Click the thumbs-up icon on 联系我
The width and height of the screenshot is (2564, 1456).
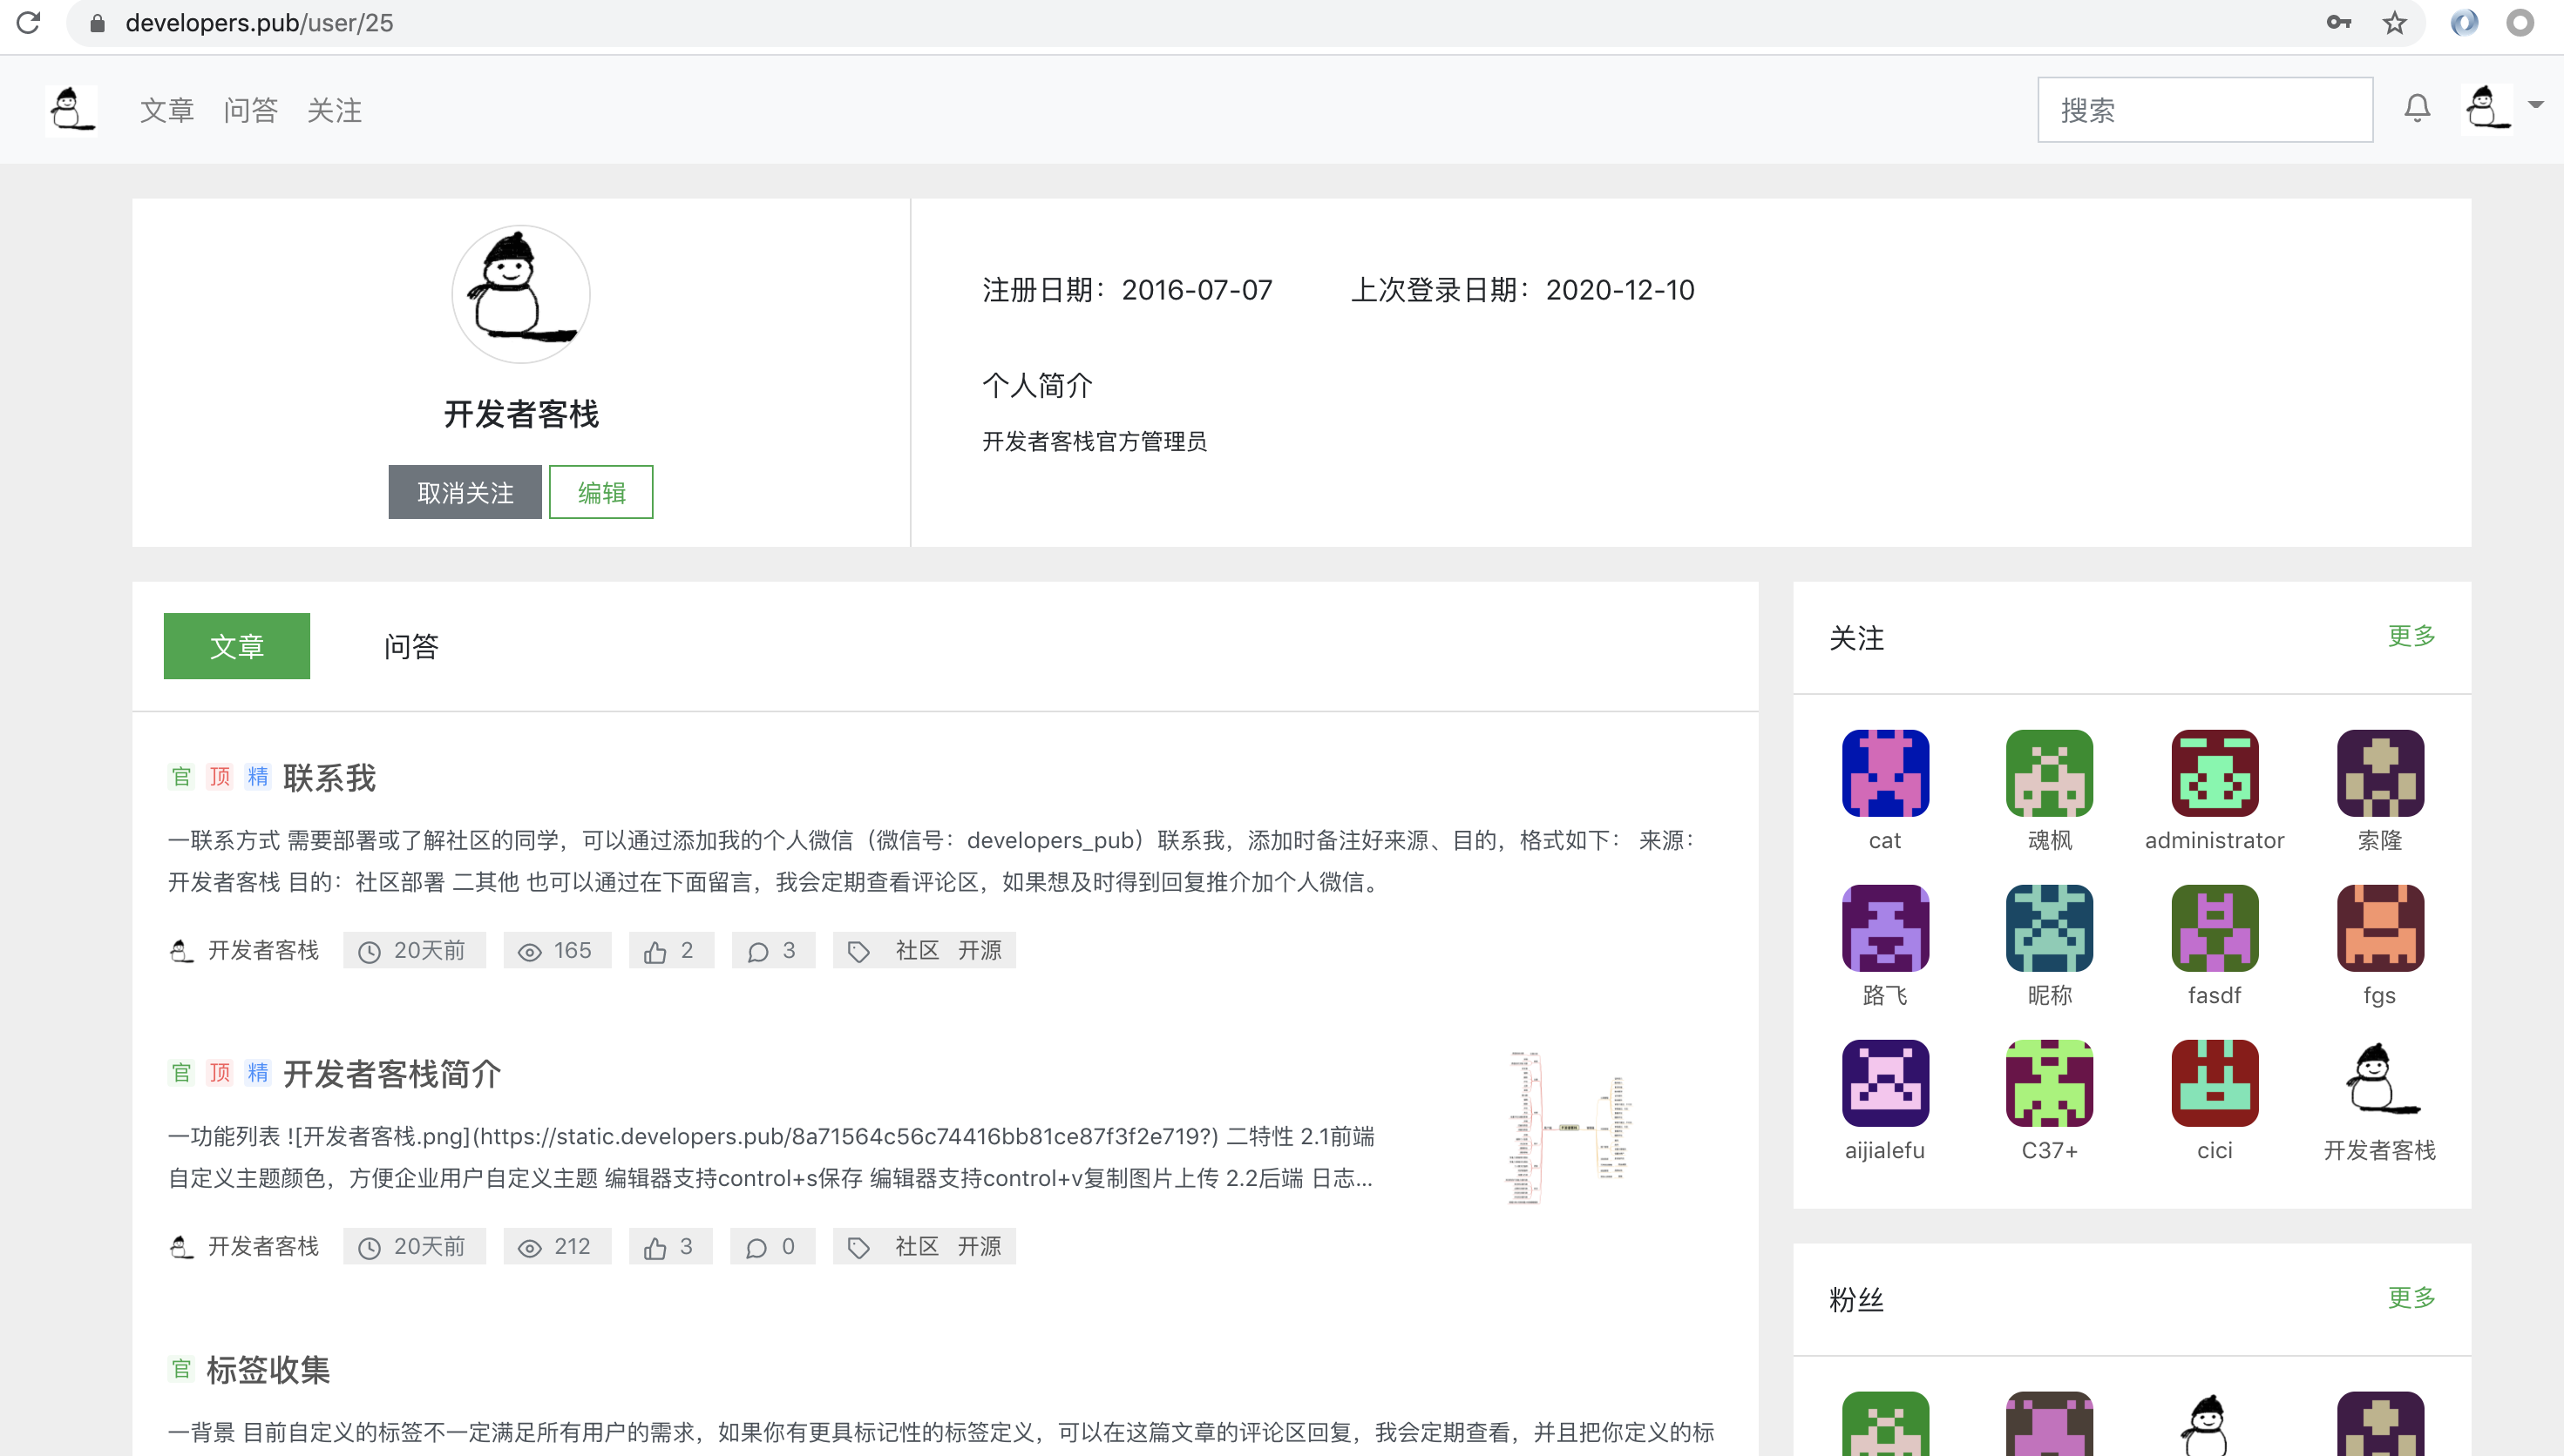click(x=657, y=950)
